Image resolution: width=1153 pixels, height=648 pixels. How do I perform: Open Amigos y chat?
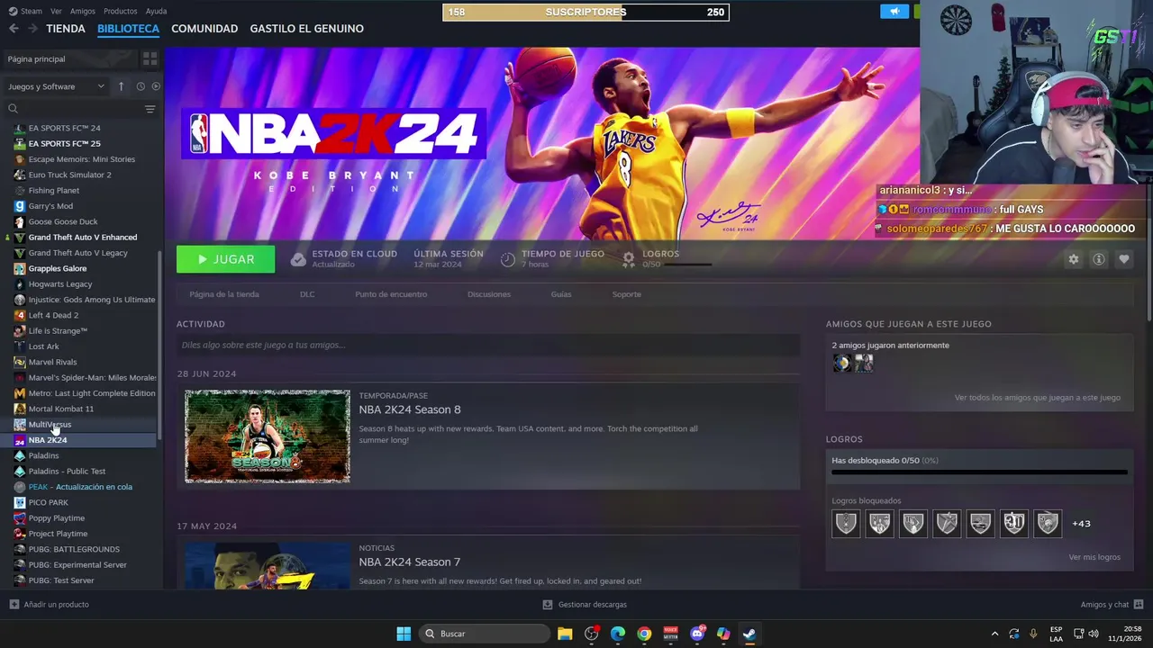pos(1112,605)
